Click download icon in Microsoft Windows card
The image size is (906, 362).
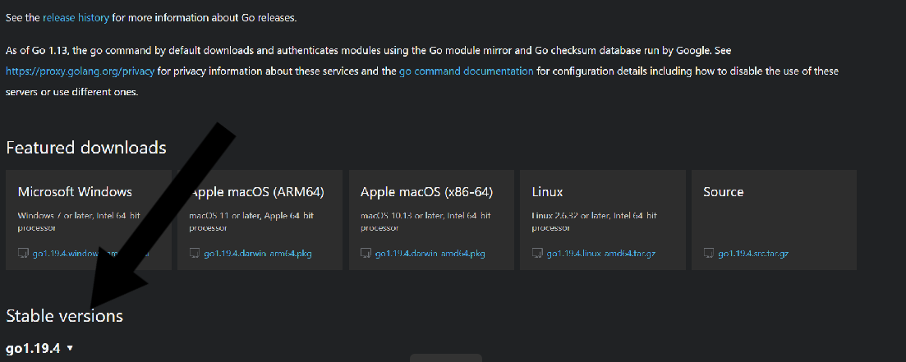(24, 253)
